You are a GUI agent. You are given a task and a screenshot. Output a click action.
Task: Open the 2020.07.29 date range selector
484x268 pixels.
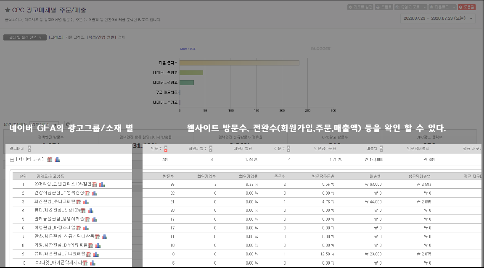point(437,18)
